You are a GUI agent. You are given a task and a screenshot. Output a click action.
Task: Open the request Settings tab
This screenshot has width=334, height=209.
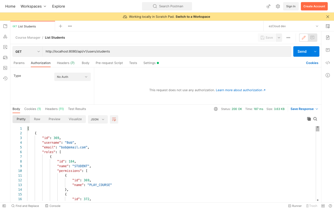pyautogui.click(x=151, y=63)
